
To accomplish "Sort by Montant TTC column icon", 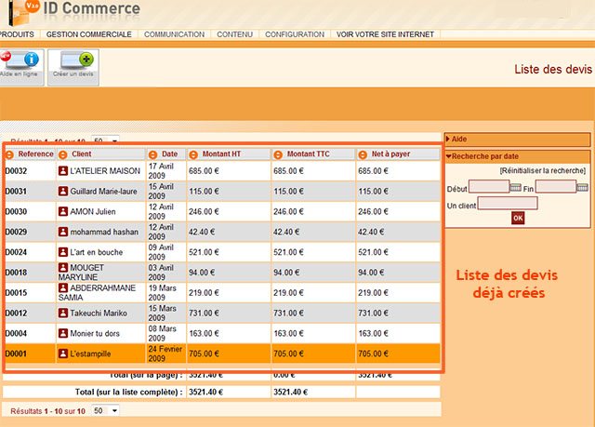I will pos(278,154).
